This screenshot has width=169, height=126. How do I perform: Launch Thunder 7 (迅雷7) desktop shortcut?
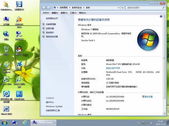point(19,66)
